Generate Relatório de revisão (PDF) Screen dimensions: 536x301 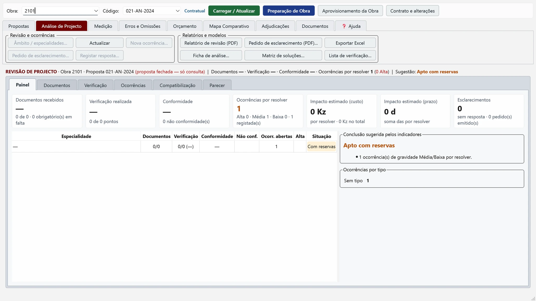coord(211,43)
